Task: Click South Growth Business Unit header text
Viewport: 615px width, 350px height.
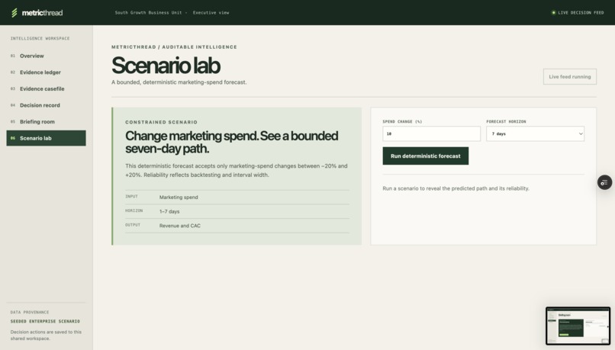Action: point(148,12)
